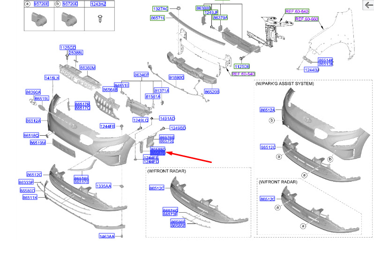Click the 91890G wiring harness label
This screenshot has width=374, height=269.
(x=177, y=77)
